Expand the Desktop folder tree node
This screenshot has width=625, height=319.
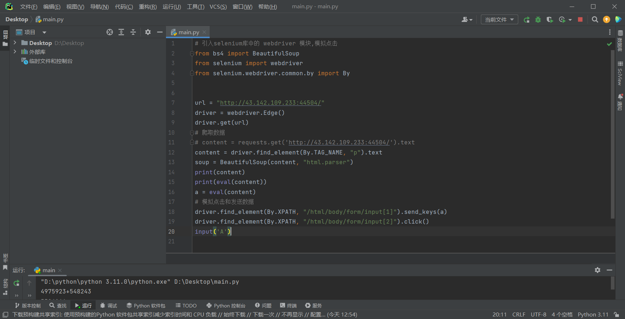tap(15, 42)
